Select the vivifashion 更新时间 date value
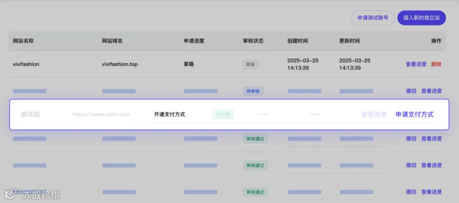Screen dimensions: 459x203 tap(355, 64)
